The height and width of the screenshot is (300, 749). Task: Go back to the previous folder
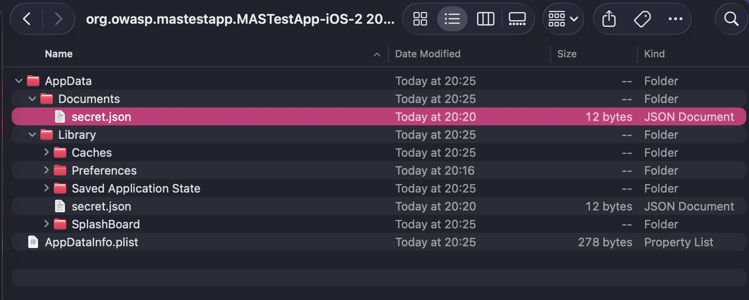point(27,19)
